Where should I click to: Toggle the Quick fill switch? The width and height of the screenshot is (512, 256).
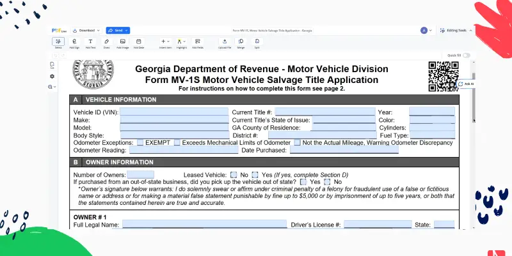(x=467, y=56)
